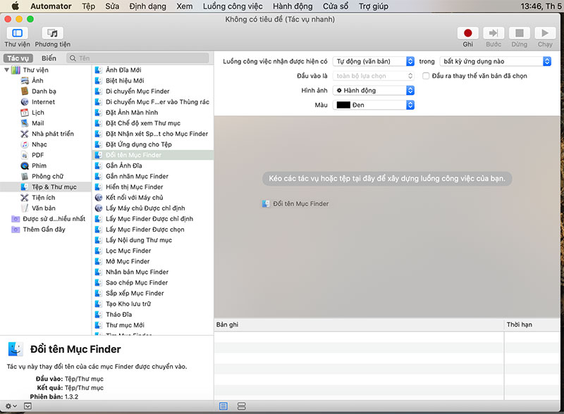This screenshot has width=564, height=414.
Task: Select the Thư mục Mới action
Action: tap(153, 325)
